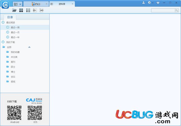Collapse the 全部 folder tree
This screenshot has height=126, width=181.
pos(29,47)
